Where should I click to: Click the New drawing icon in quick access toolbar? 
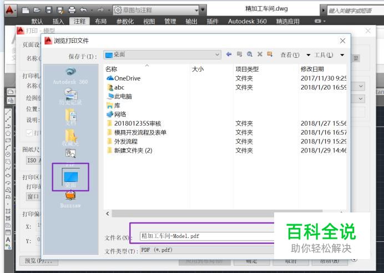[x=26, y=11]
